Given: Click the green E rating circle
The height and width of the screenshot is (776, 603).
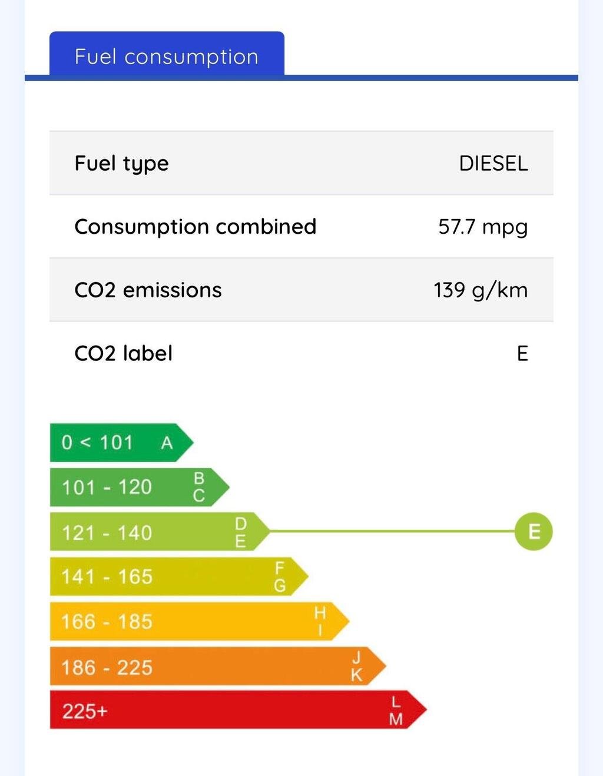Looking at the screenshot, I should click(534, 532).
